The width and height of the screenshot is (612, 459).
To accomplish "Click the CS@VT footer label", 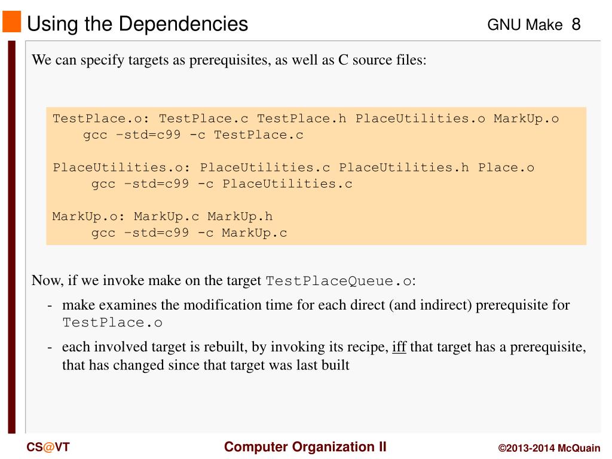I will tap(48, 447).
